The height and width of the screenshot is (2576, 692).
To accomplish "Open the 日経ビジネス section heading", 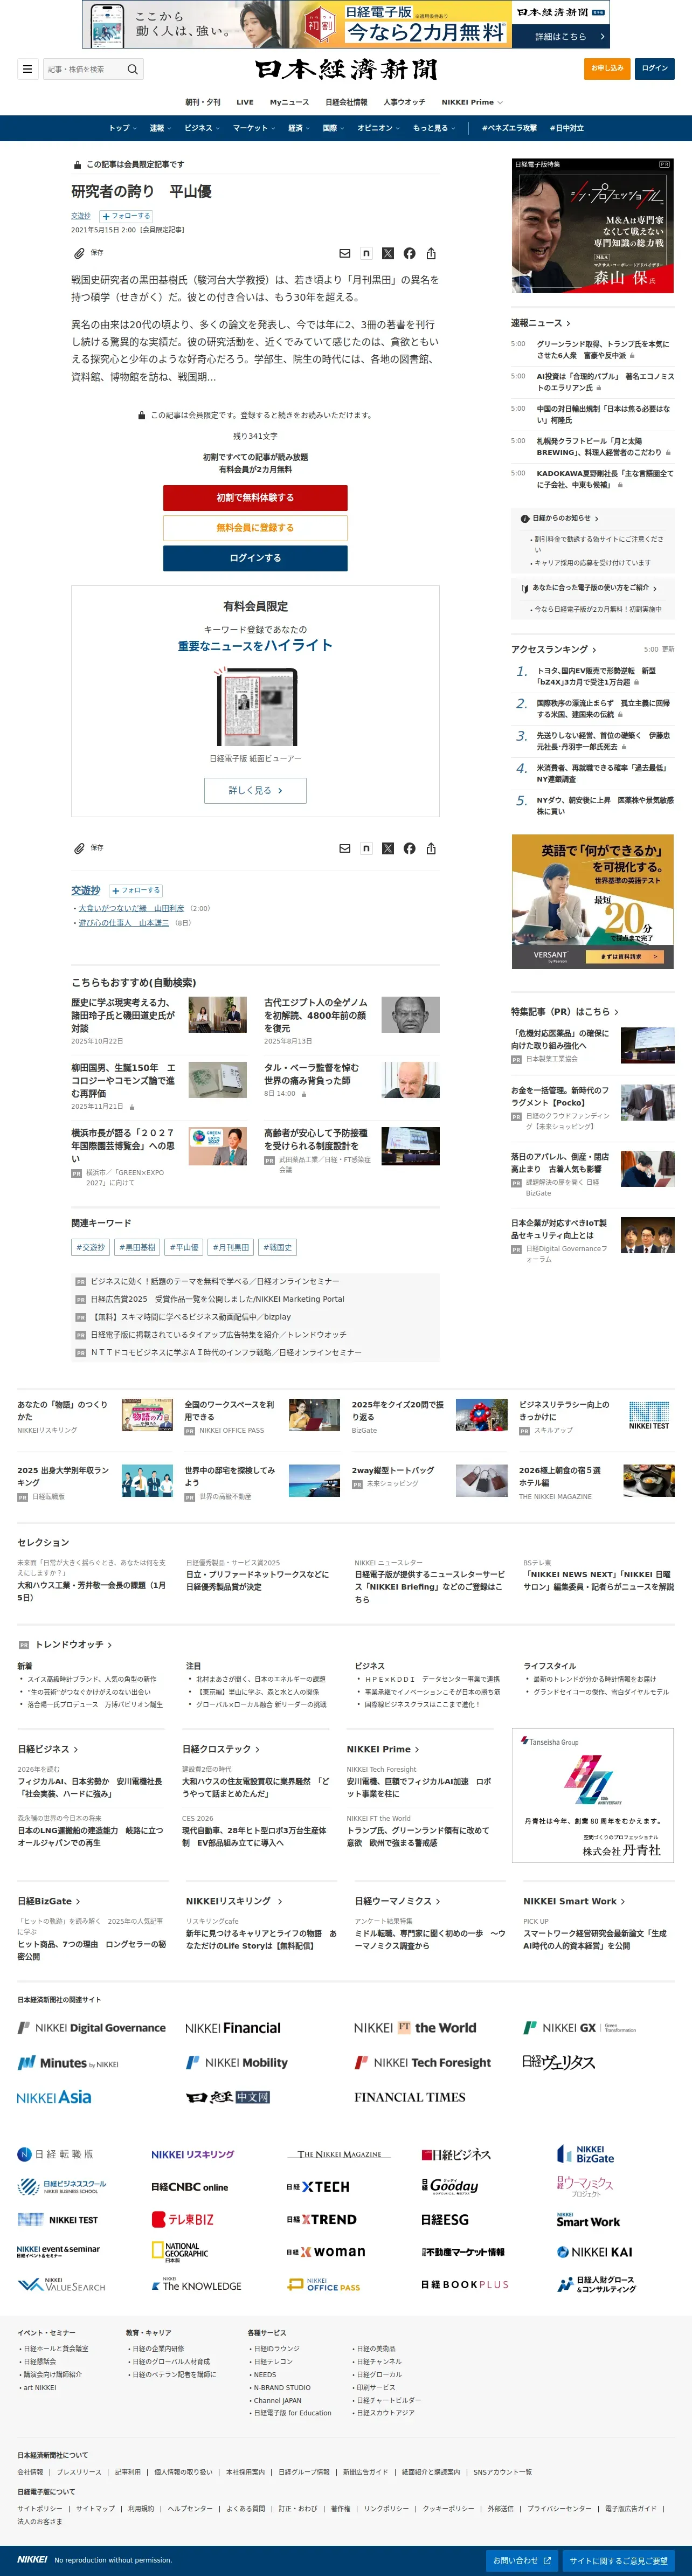I will [x=47, y=1749].
